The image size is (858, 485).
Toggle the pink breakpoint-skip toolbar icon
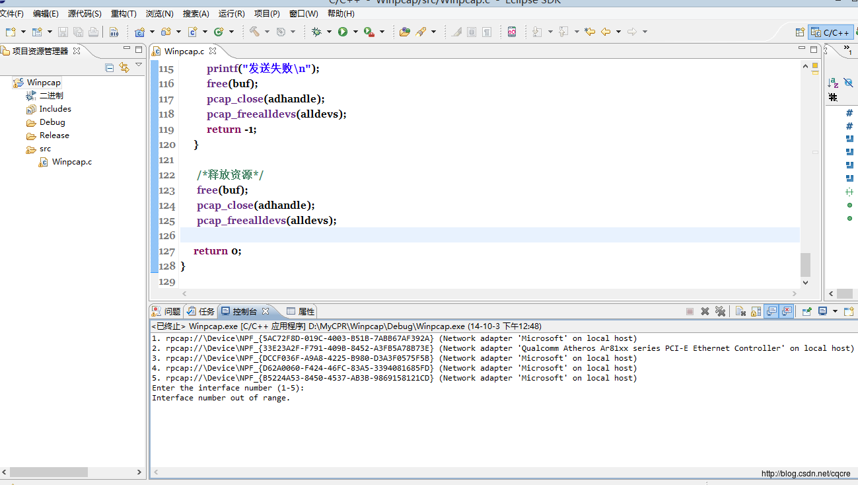pos(512,32)
